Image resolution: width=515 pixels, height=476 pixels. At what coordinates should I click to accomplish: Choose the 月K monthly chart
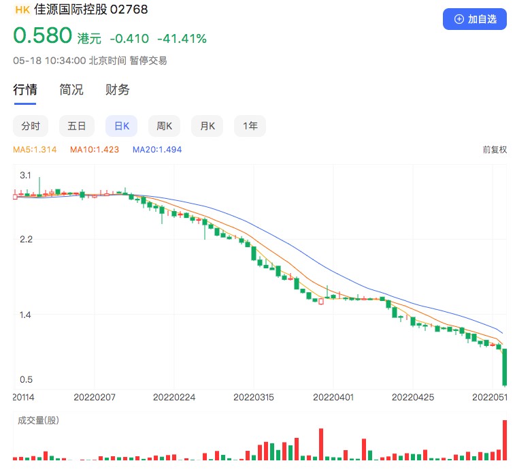207,126
